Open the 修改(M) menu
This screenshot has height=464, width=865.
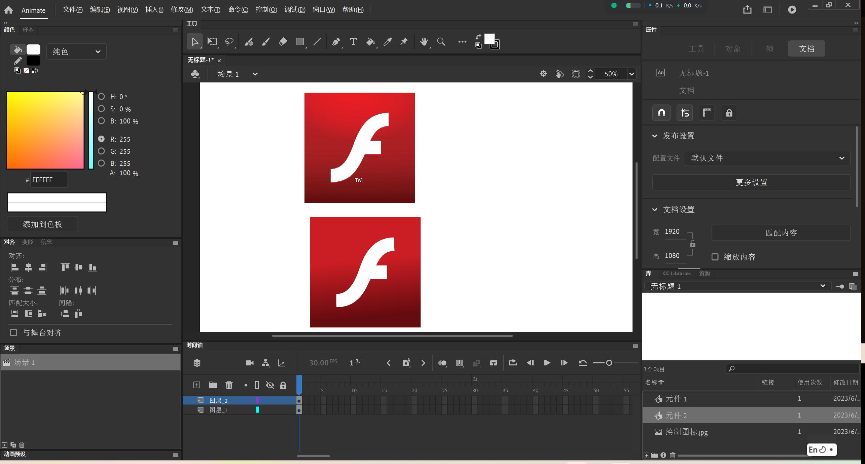(x=182, y=10)
